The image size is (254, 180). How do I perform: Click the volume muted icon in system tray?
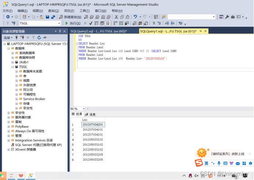[196, 176]
